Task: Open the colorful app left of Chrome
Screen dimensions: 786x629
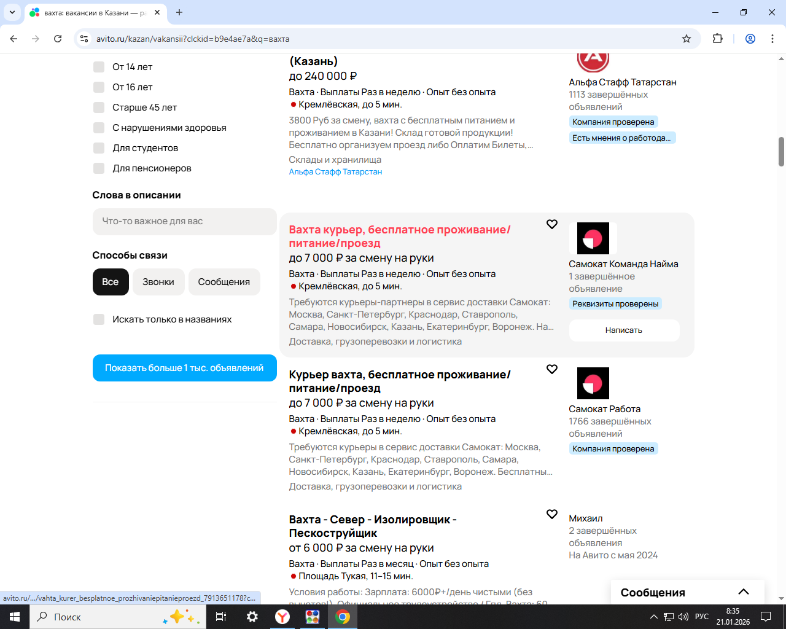Action: coord(313,617)
